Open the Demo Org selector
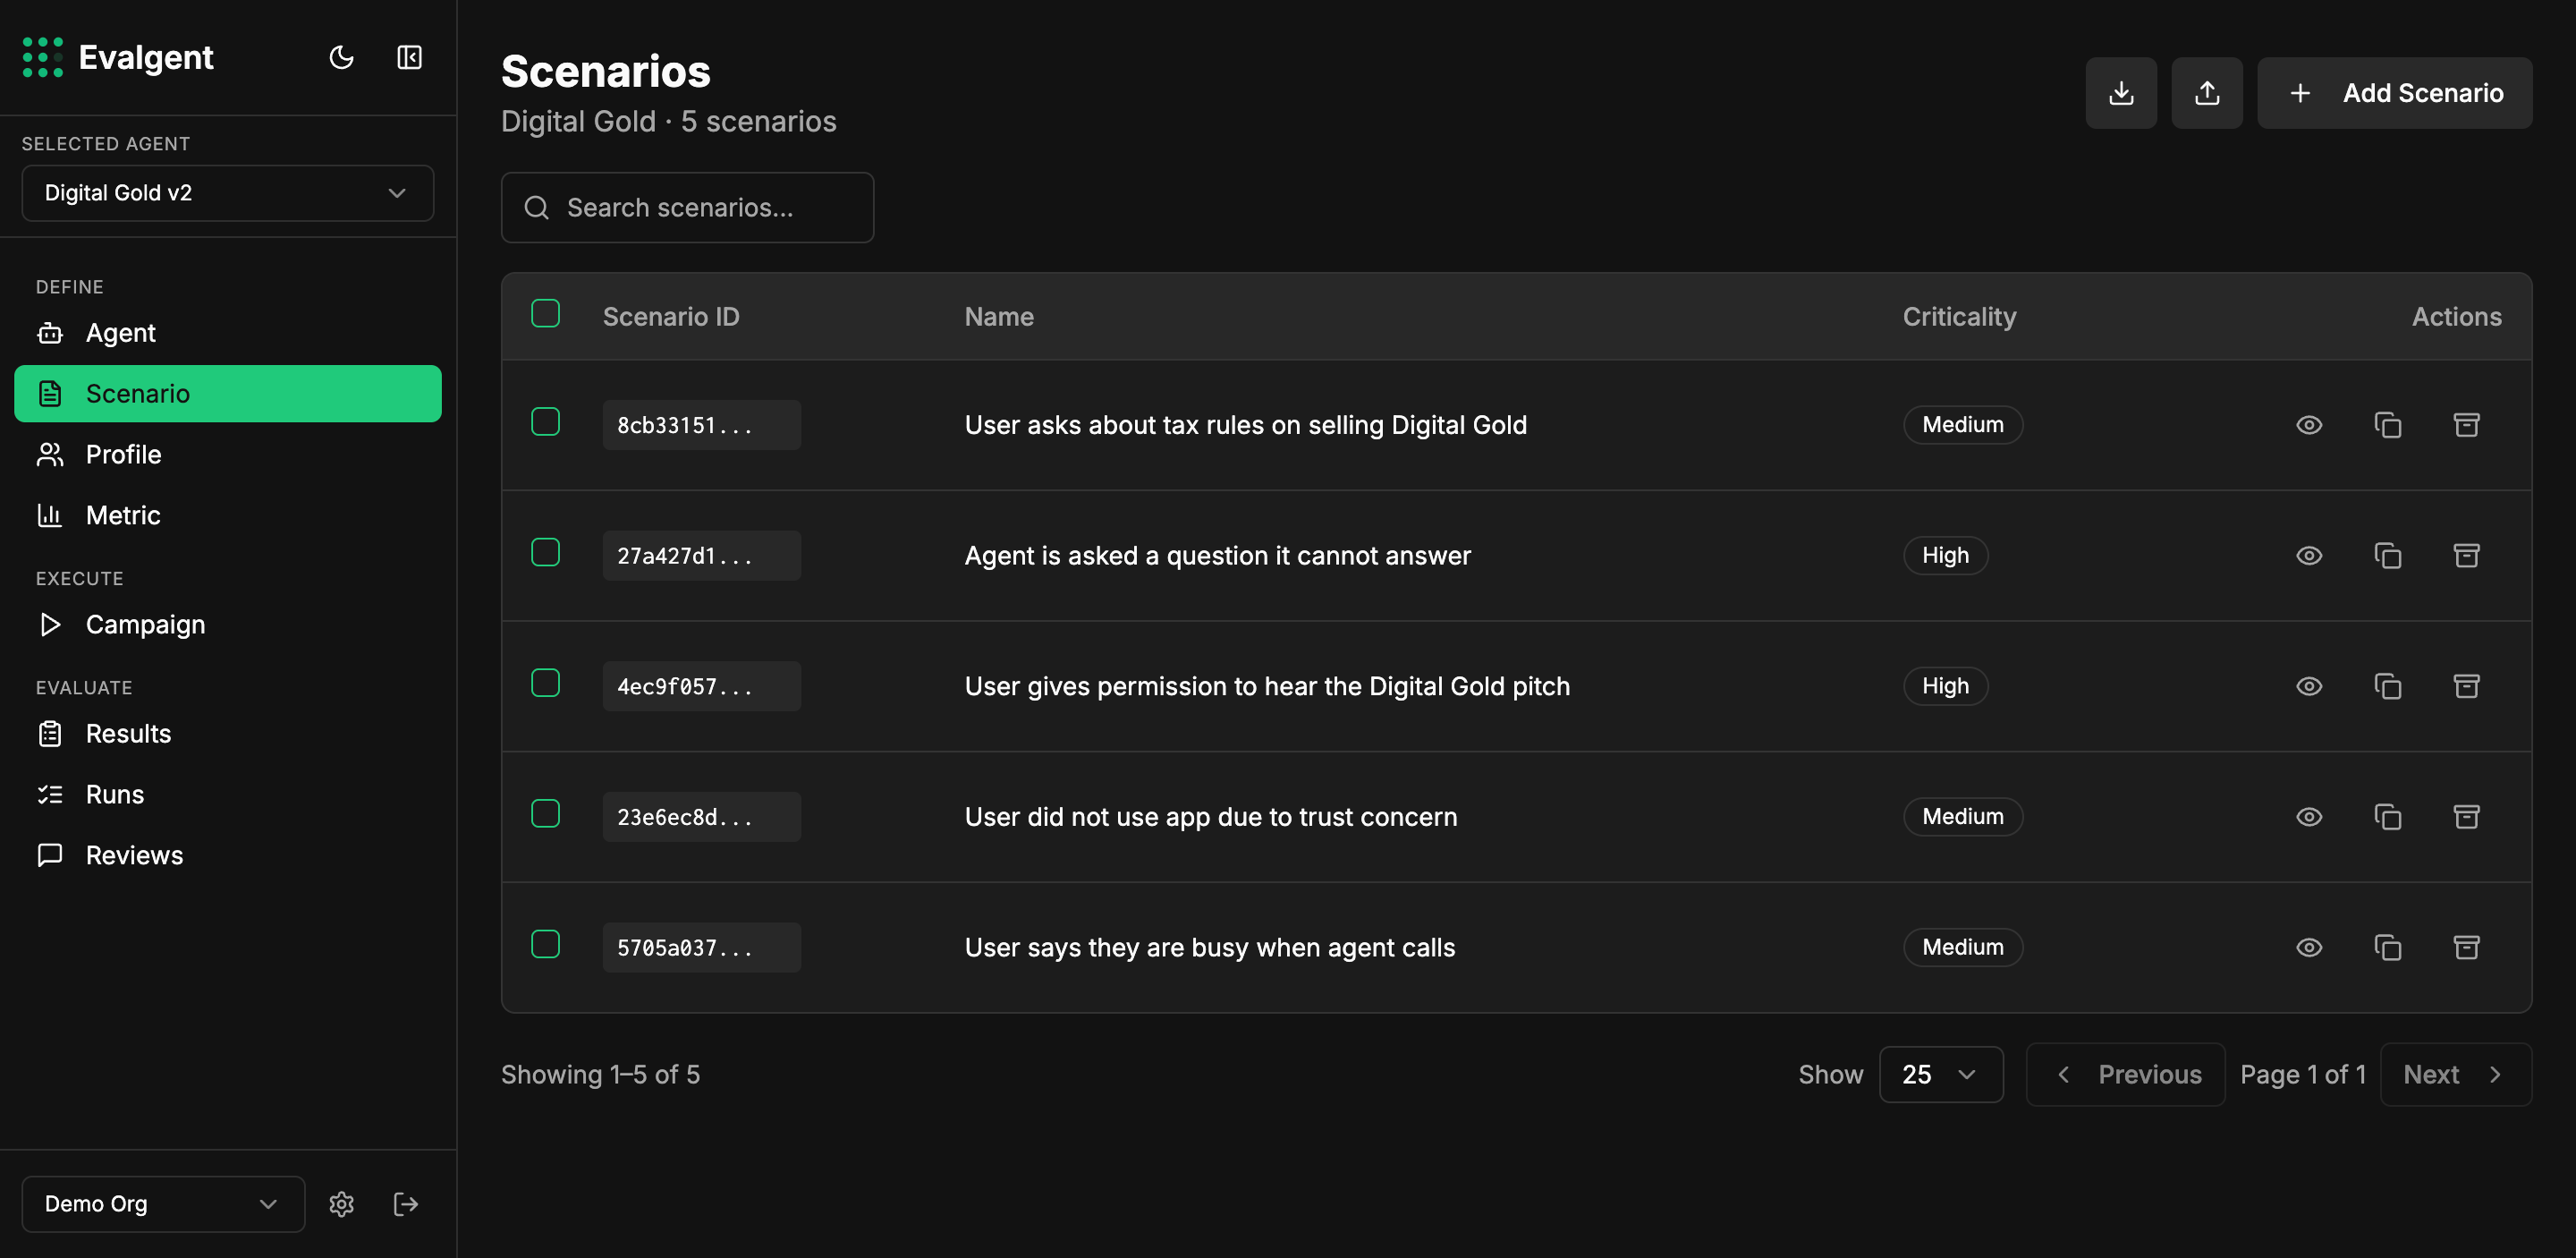Image resolution: width=2576 pixels, height=1258 pixels. [162, 1204]
